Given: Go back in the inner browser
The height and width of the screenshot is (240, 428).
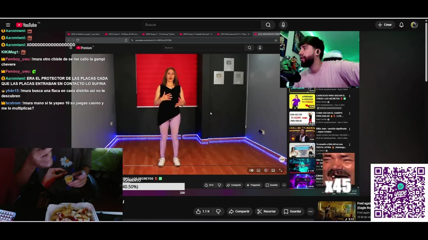Looking at the screenshot, I should [69, 40].
